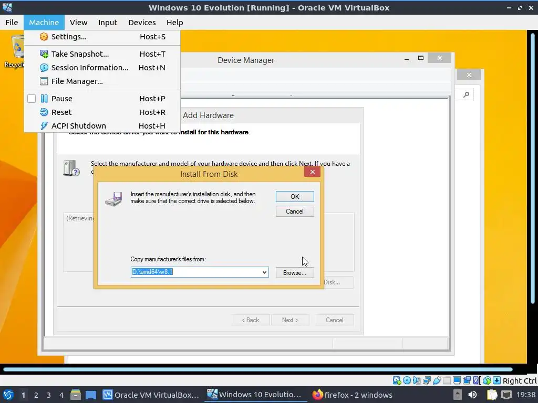Image resolution: width=538 pixels, height=403 pixels.
Task: Close the Install From Disk dialog
Action: 312,172
